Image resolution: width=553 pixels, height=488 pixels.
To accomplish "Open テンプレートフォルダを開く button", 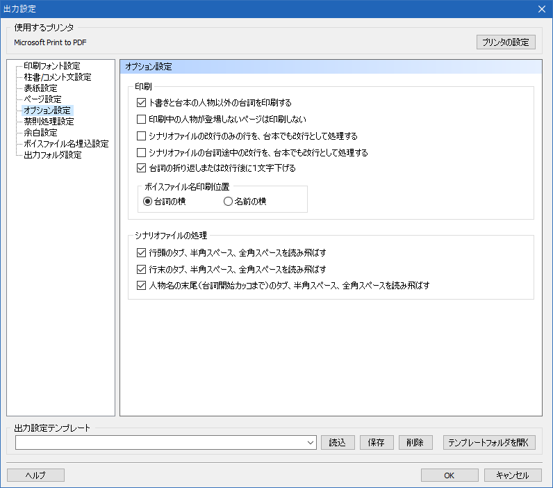I will coord(489,443).
